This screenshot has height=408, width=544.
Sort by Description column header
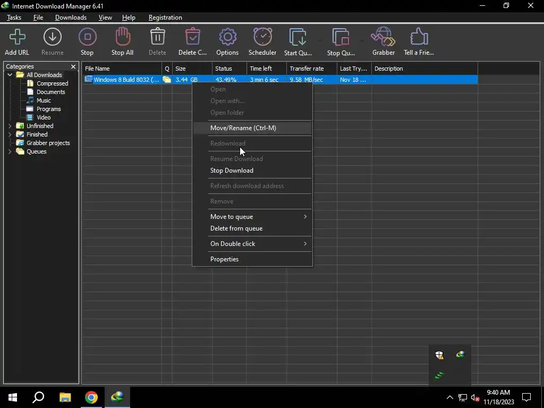point(424,69)
